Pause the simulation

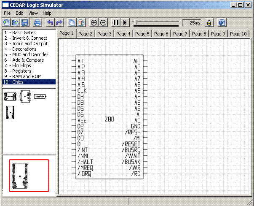coord(116,22)
